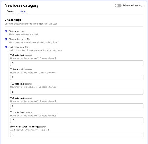
Task: Disable the Limit member votes checkbox
Action: [x=6, y=47]
